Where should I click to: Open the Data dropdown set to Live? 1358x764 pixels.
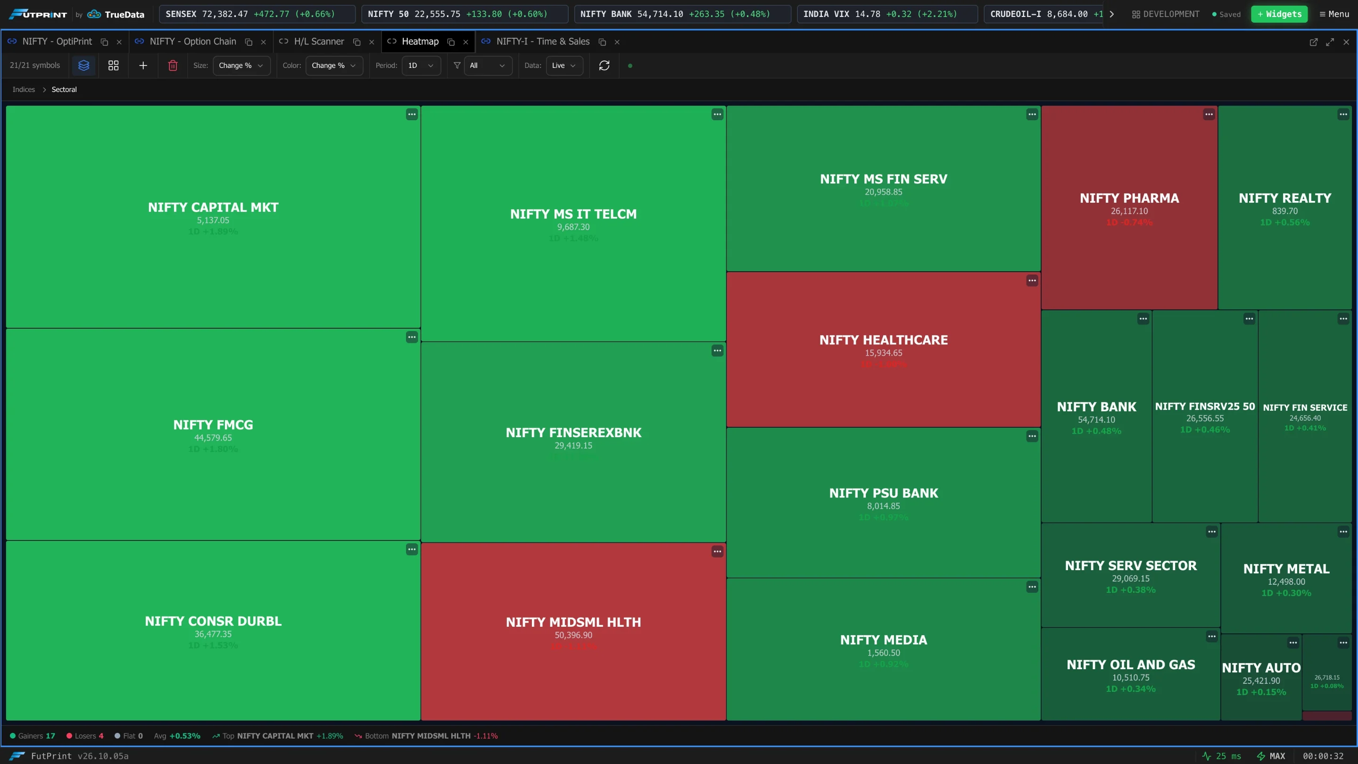click(564, 66)
